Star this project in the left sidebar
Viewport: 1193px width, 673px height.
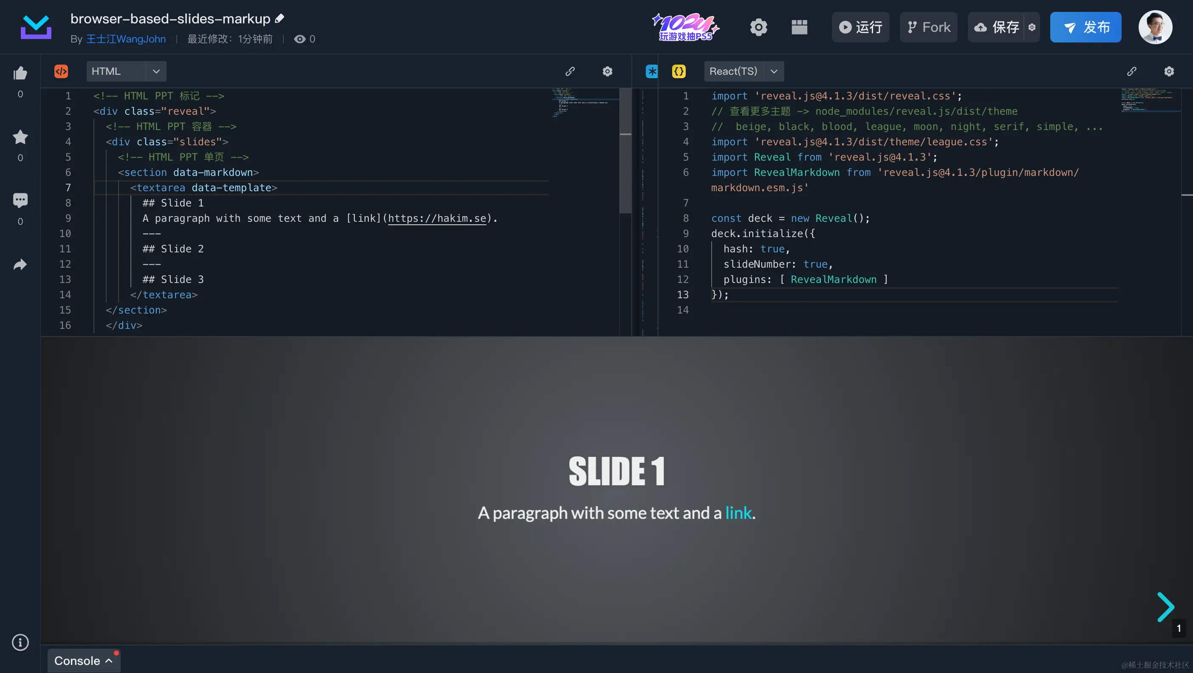tap(20, 137)
